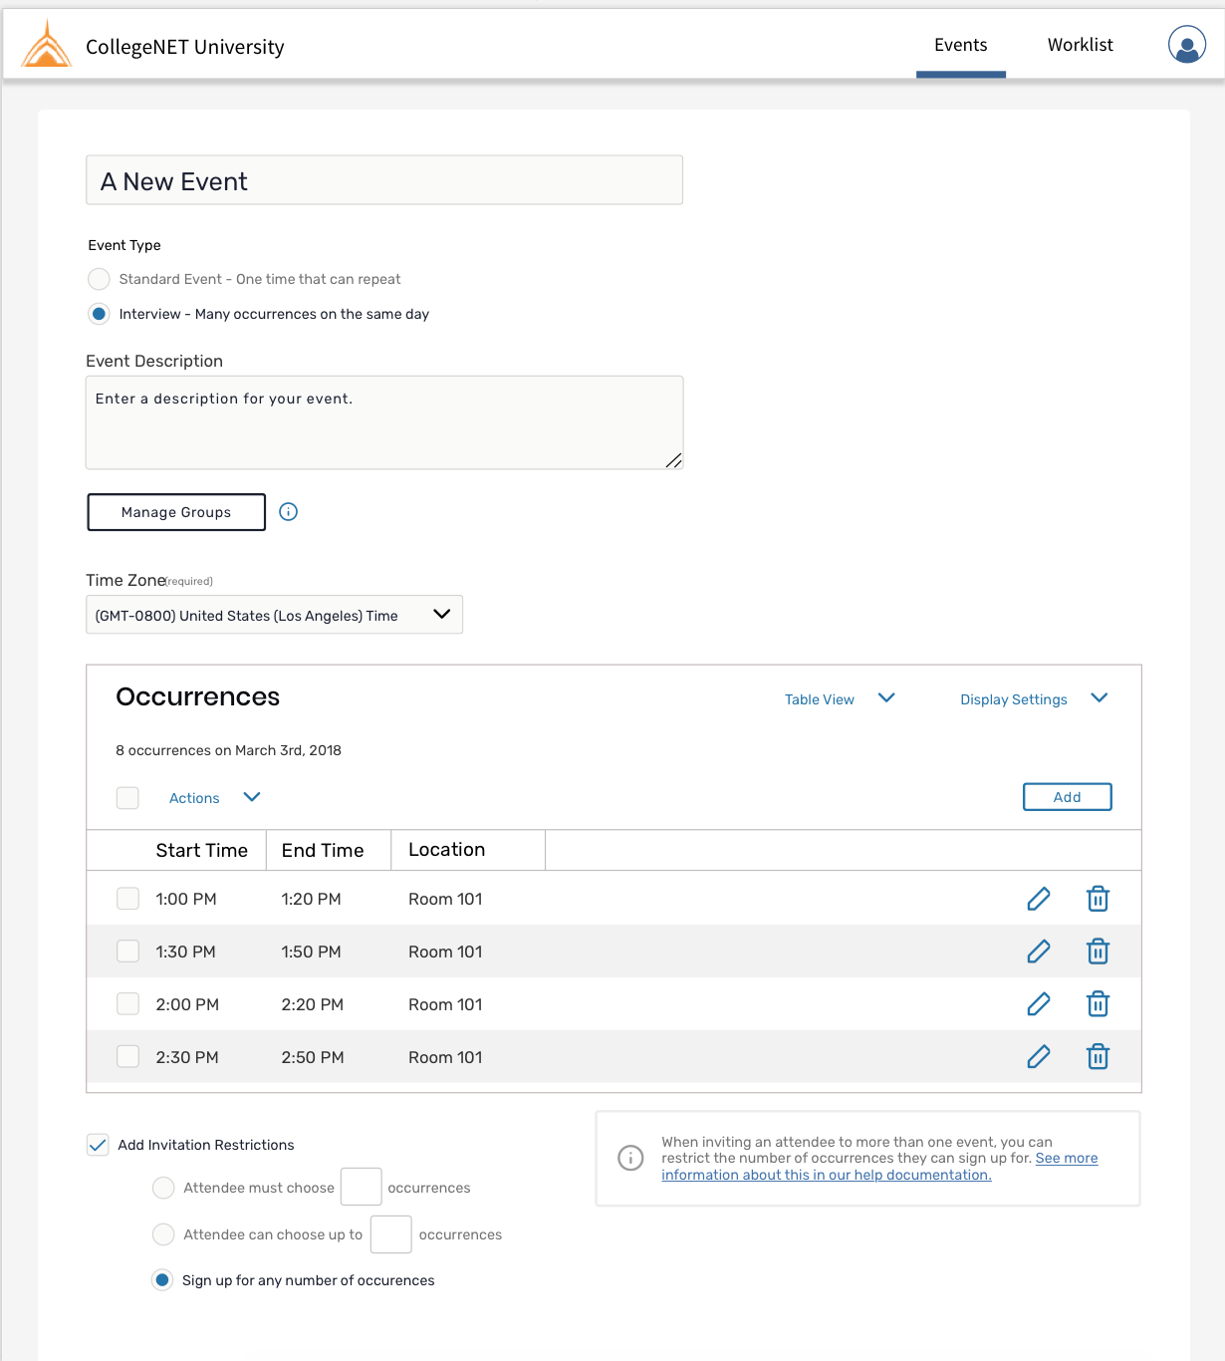Edit the 2:30 PM occurrence

click(x=1039, y=1057)
